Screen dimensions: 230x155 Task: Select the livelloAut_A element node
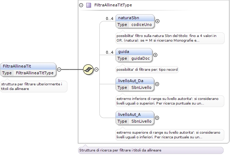tap(135, 118)
